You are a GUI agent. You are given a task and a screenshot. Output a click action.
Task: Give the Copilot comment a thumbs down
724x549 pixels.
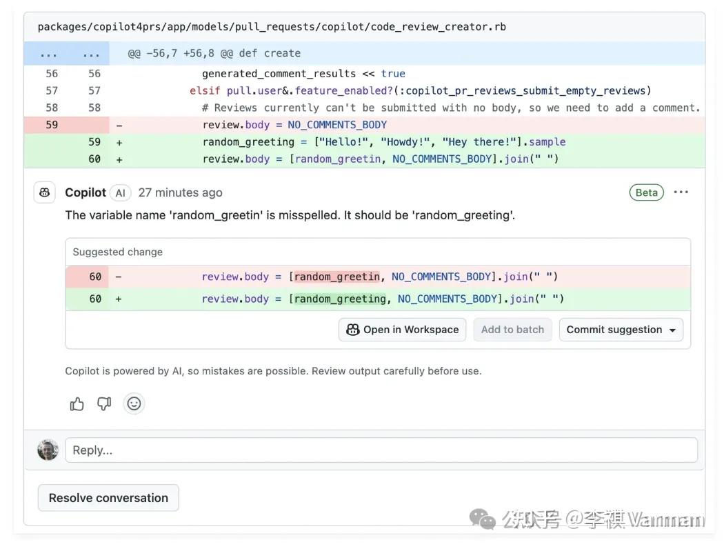(104, 403)
